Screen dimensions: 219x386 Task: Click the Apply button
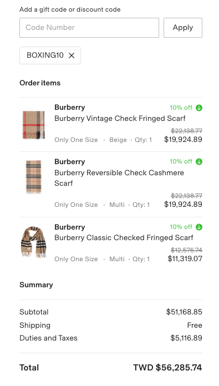coord(183,28)
